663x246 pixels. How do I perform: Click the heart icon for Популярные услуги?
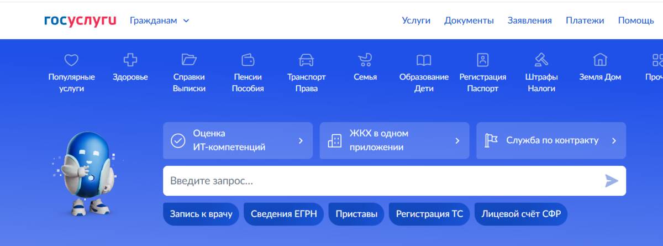click(71, 60)
